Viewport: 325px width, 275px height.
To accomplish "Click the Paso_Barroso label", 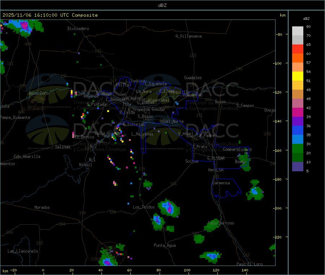I will [221, 223].
